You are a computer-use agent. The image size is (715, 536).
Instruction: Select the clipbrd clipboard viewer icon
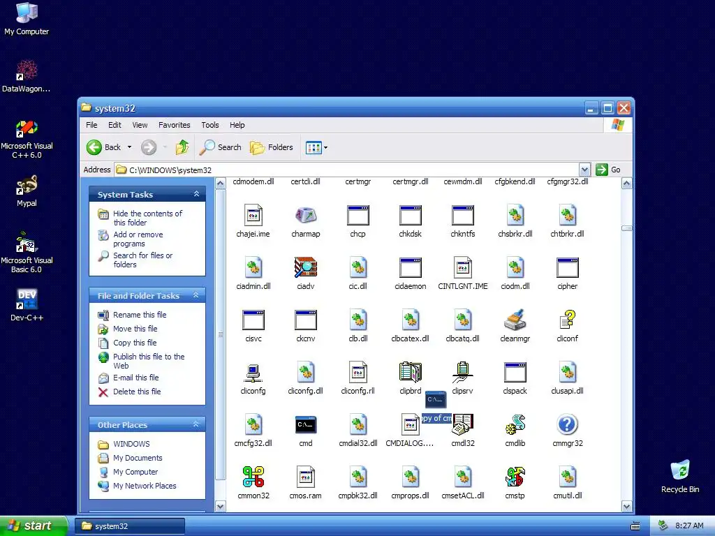point(411,372)
